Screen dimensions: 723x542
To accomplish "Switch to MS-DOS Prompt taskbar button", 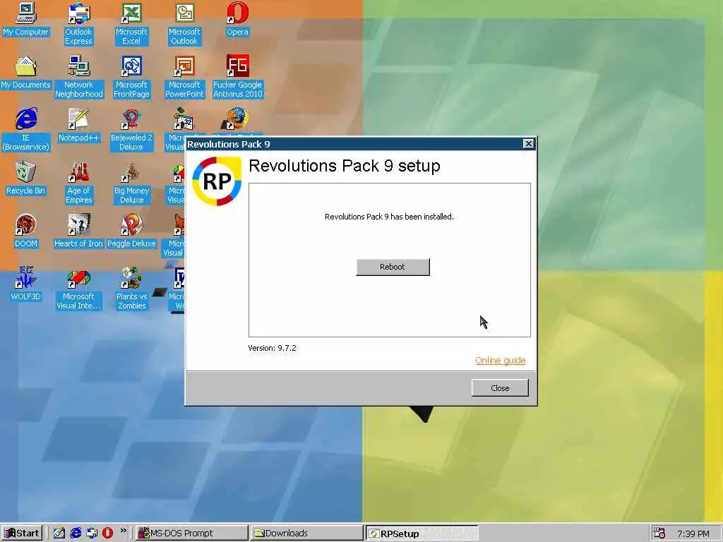I will (191, 534).
